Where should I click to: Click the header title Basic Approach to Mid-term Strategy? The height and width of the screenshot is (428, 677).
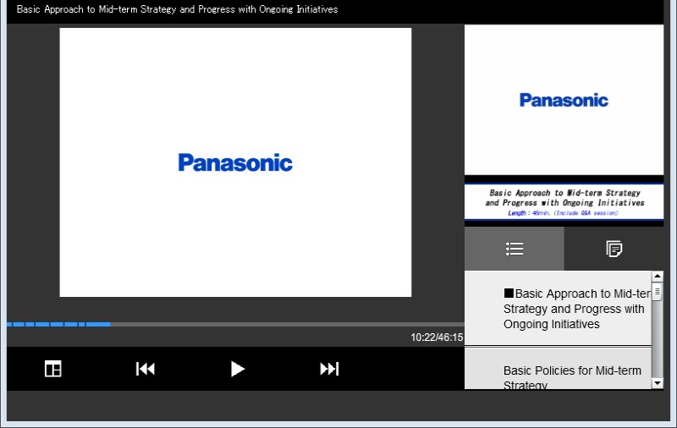[x=177, y=9]
